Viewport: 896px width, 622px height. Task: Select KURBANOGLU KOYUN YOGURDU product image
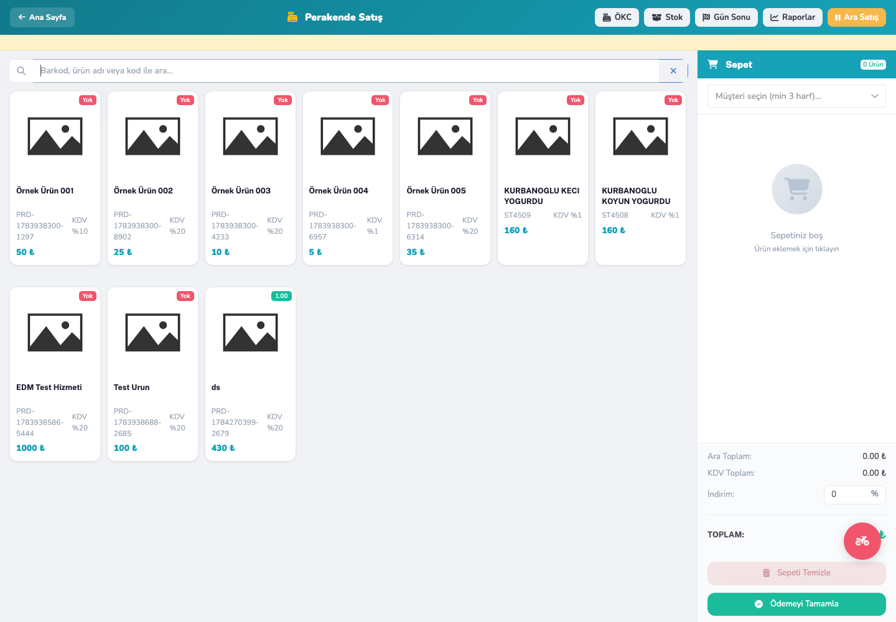[x=641, y=136]
